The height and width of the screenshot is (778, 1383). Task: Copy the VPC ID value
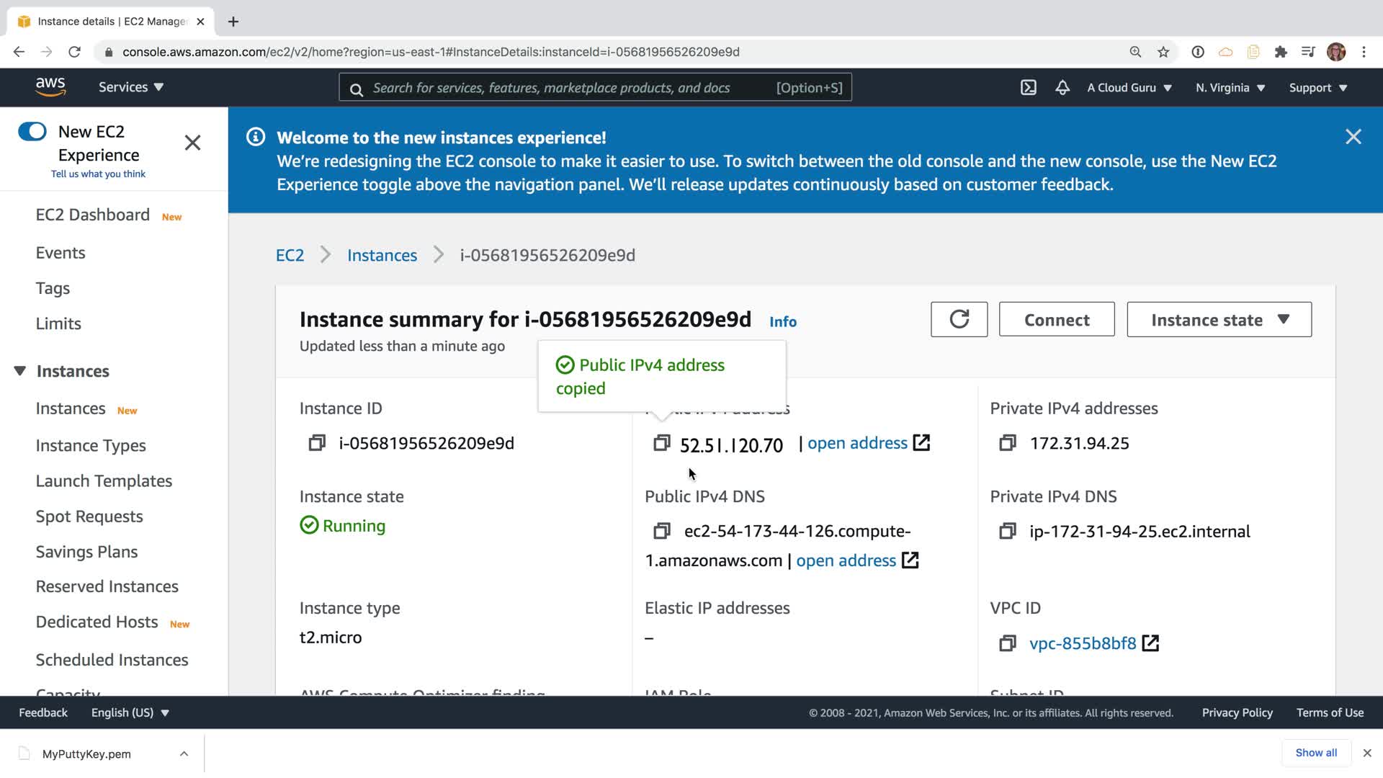[x=1007, y=643]
